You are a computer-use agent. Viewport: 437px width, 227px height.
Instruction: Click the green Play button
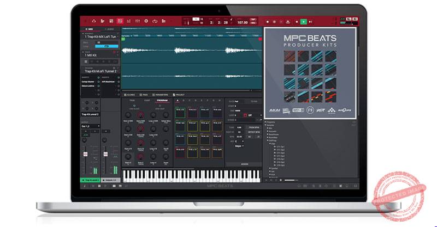coord(304,22)
